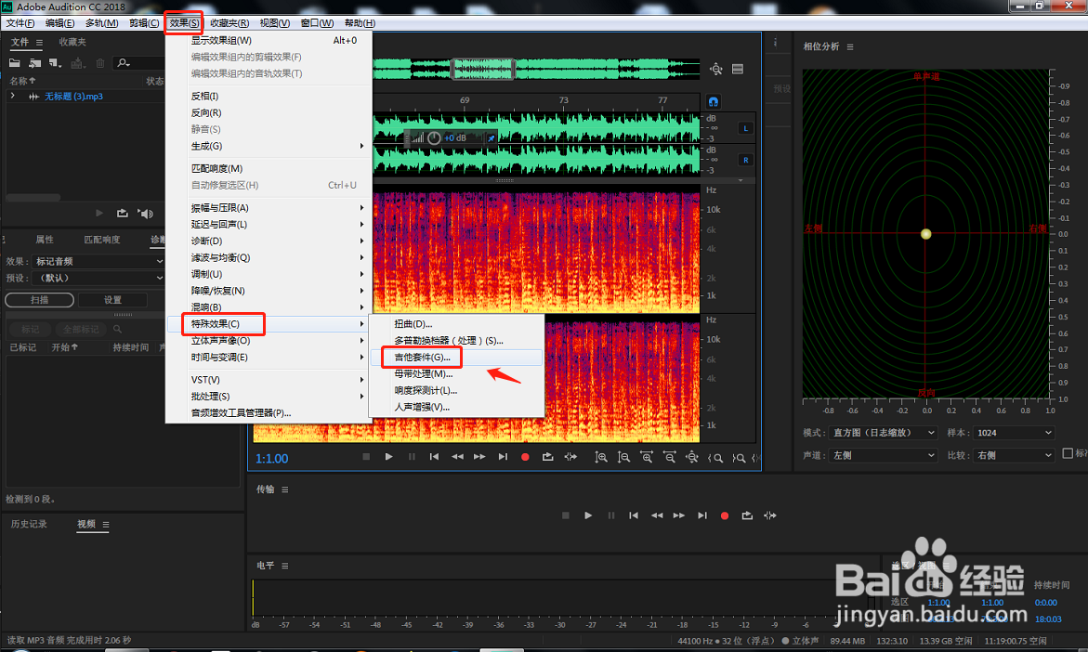
Task: Click the loop playback icon in Files panel preview
Action: click(x=122, y=214)
